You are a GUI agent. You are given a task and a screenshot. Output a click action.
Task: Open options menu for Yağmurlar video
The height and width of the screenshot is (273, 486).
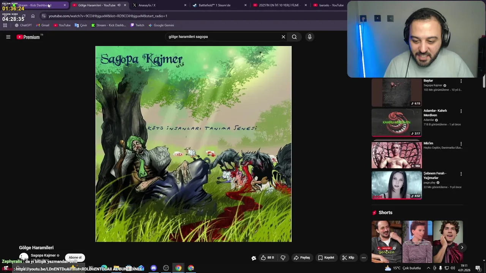[461, 174]
